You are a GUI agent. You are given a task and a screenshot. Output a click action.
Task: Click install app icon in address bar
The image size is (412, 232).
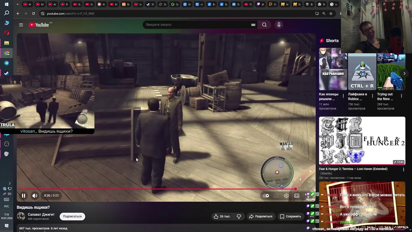pos(317,14)
